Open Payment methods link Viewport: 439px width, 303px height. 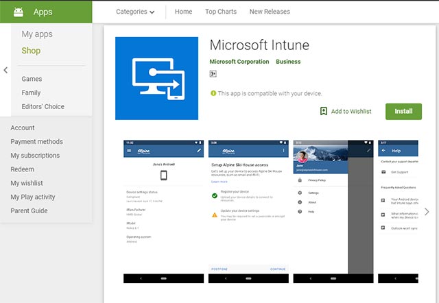tap(36, 142)
